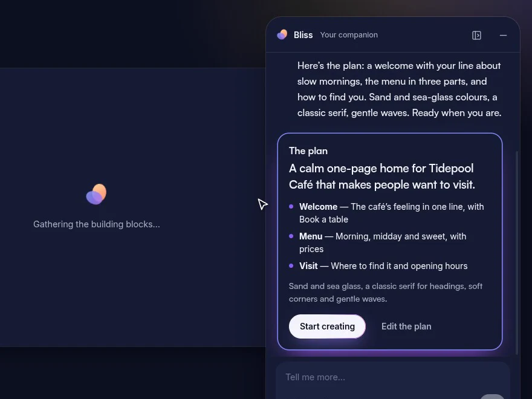Click the 'Your companion' subtitle
The width and height of the screenshot is (532, 399).
point(349,35)
